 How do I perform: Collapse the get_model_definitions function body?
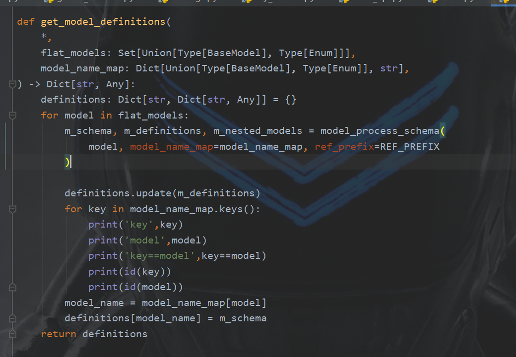click(12, 84)
